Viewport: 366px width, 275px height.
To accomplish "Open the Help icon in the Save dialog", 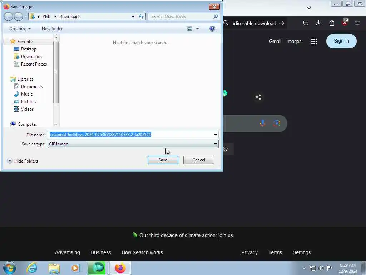I will [x=212, y=29].
